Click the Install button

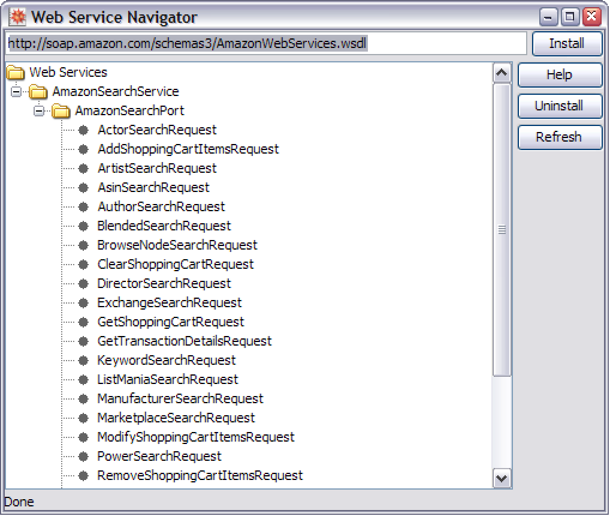(567, 44)
